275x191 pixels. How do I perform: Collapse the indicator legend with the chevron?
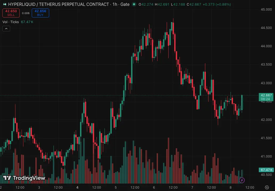coord(6,29)
